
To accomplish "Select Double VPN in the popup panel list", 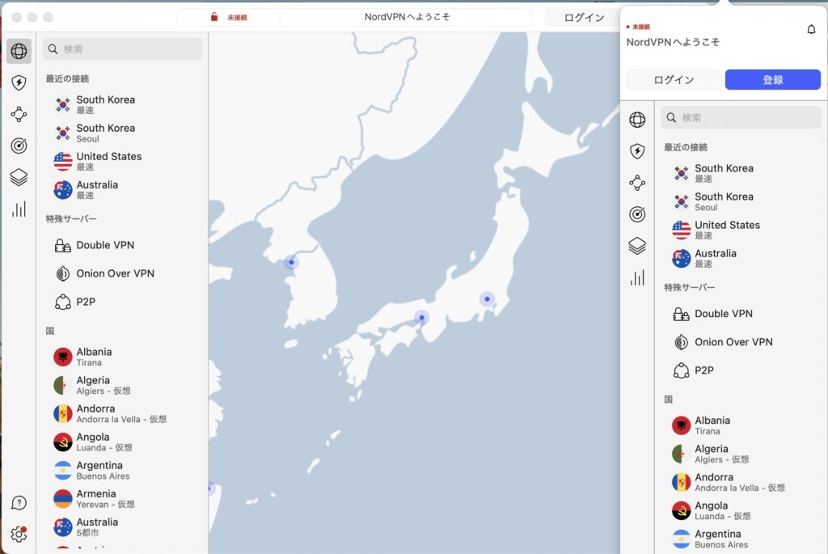I will [x=741, y=314].
